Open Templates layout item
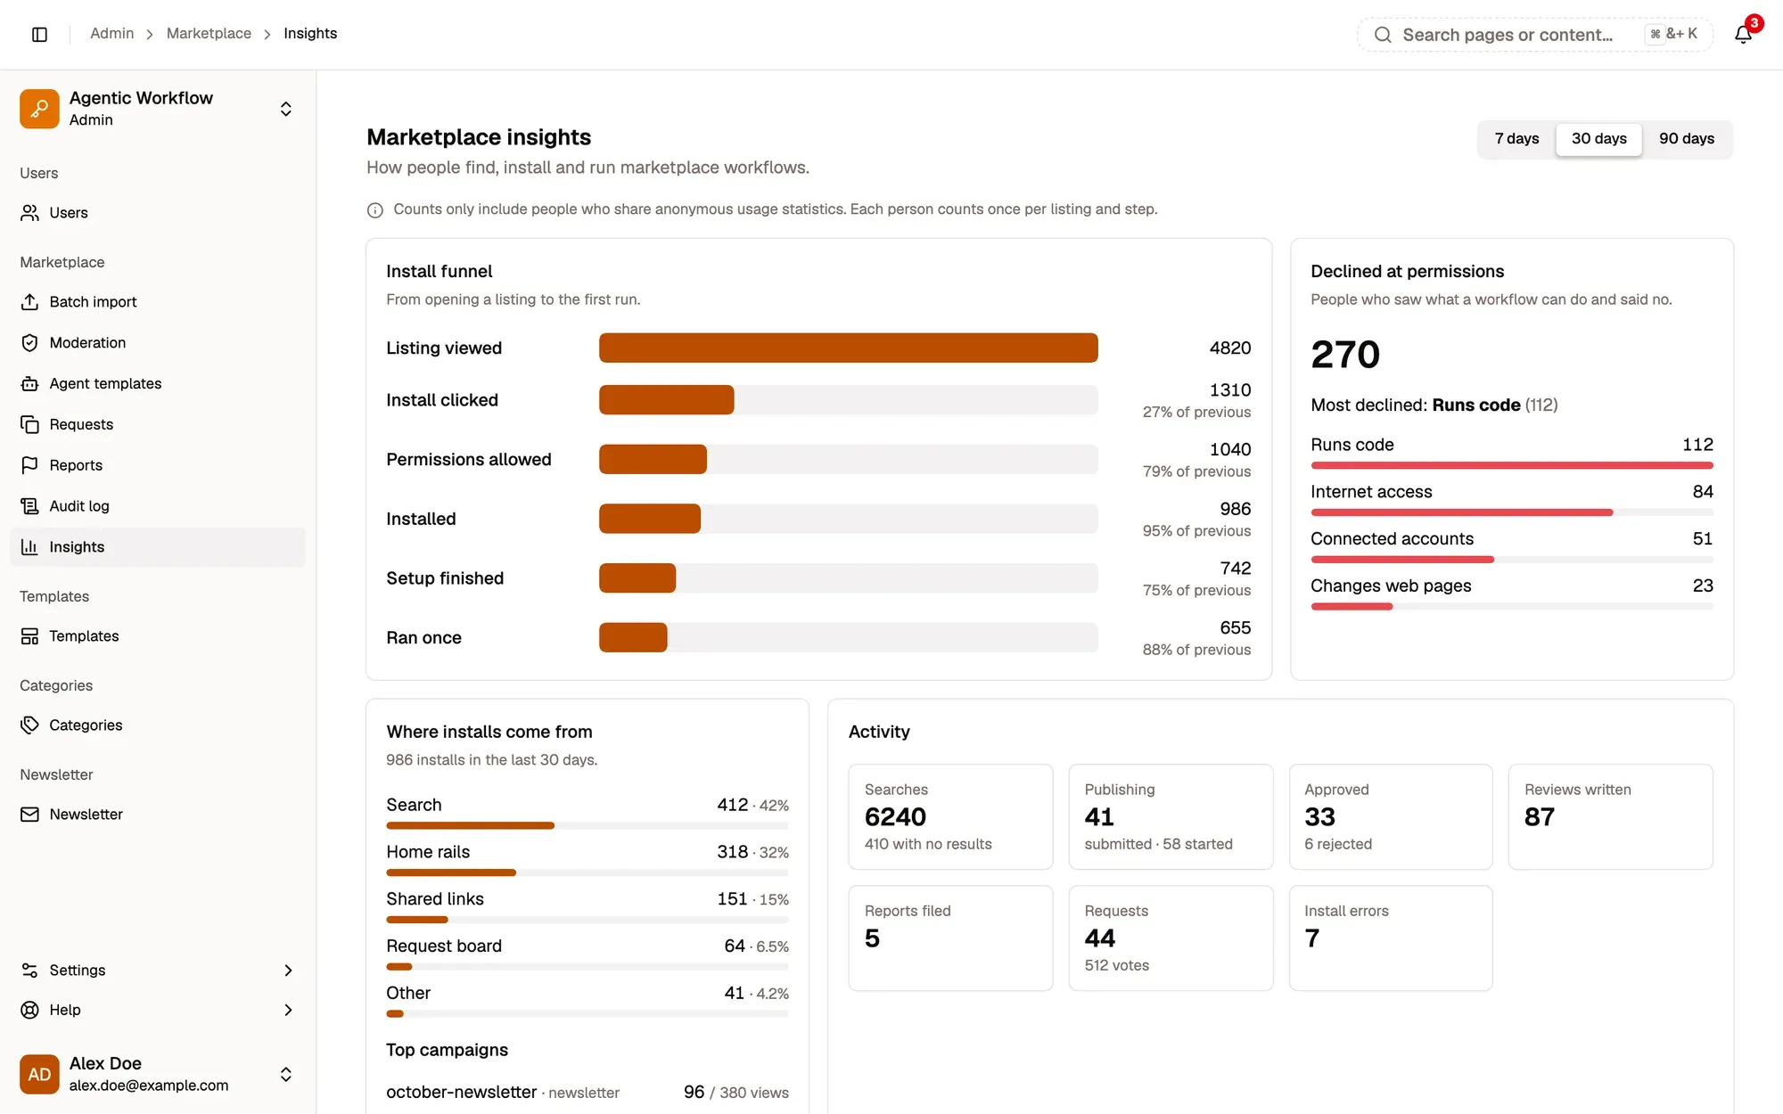 (x=158, y=636)
